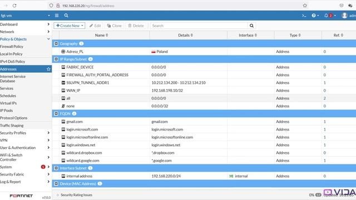Viewport: 356px width, 200px height.
Task: Open the CLI console icon
Action: pos(304,16)
